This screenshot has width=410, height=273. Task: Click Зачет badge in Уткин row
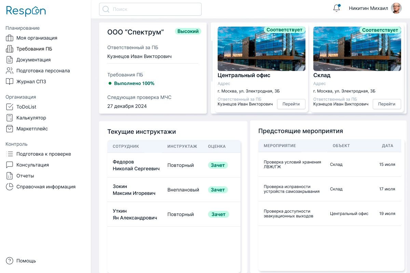(x=218, y=214)
